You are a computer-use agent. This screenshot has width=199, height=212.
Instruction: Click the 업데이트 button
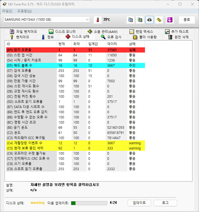pyautogui.click(x=139, y=203)
